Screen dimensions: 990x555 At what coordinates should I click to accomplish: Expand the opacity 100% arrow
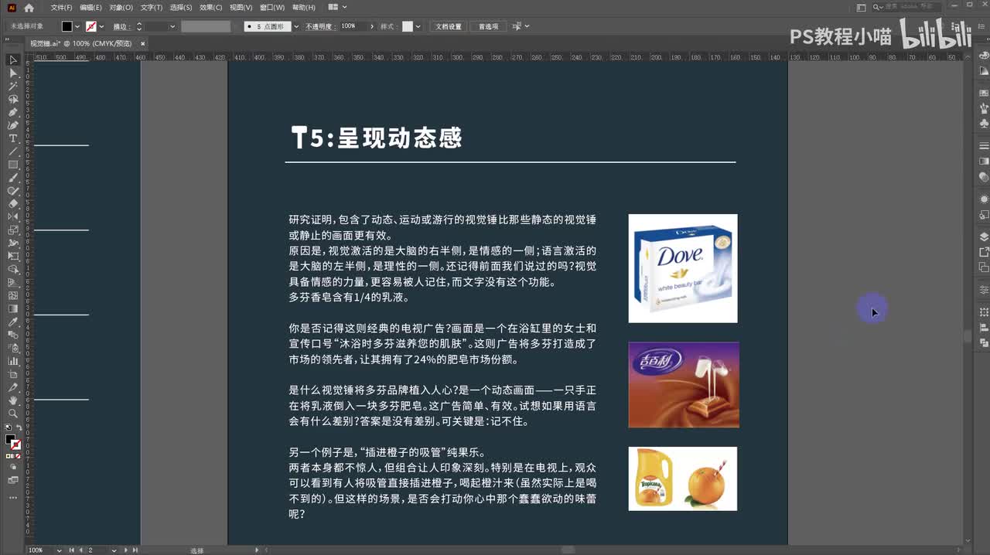(372, 26)
